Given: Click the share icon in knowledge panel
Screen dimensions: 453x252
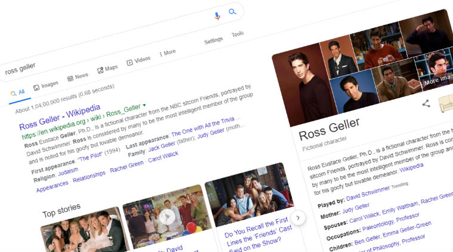Looking at the screenshot, I should tap(426, 104).
